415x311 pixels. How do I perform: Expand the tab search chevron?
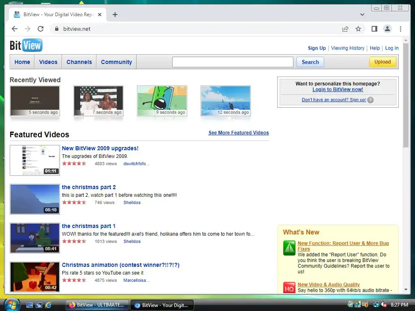coord(362,15)
